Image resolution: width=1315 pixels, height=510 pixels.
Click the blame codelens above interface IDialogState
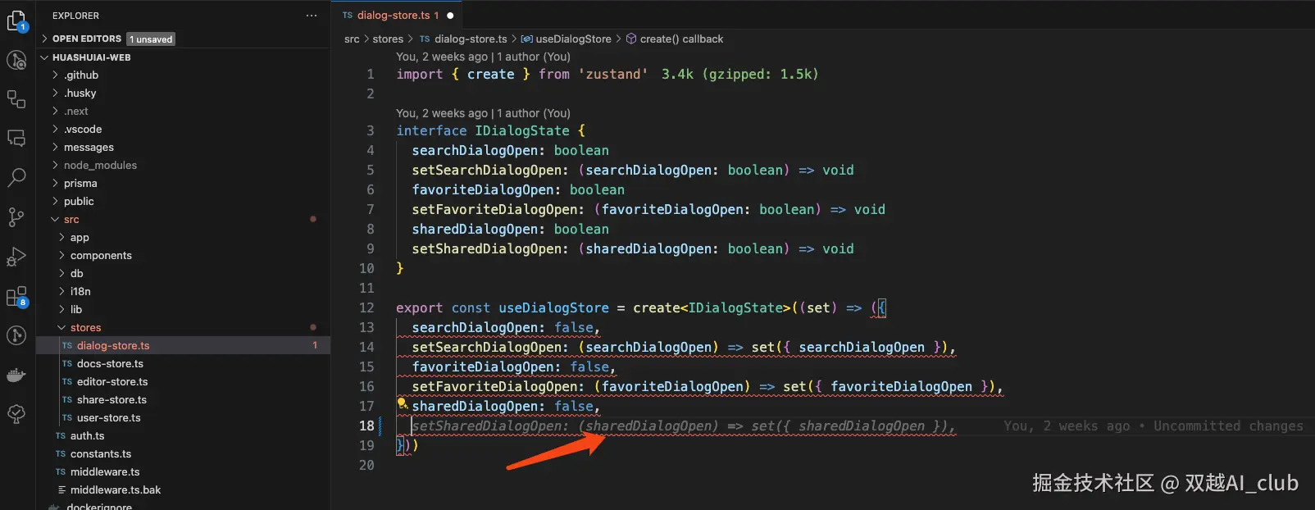[483, 113]
